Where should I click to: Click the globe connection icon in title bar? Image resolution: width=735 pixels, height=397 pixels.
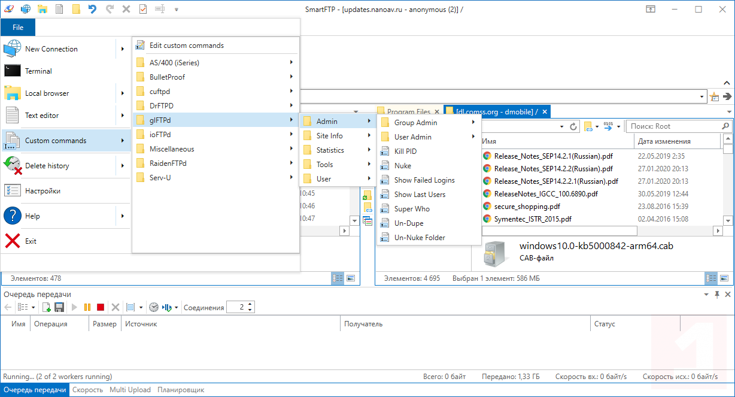pos(25,9)
